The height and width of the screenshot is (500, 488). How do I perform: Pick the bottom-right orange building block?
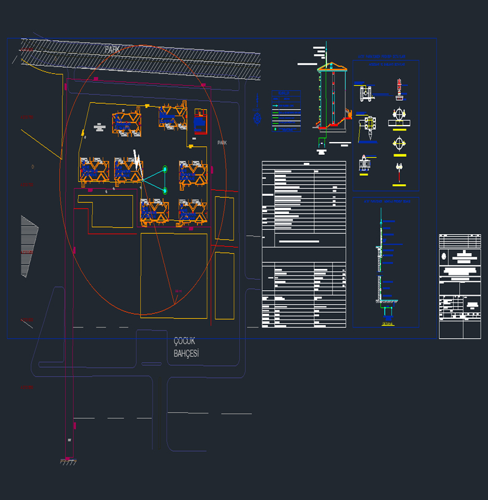coord(193,212)
